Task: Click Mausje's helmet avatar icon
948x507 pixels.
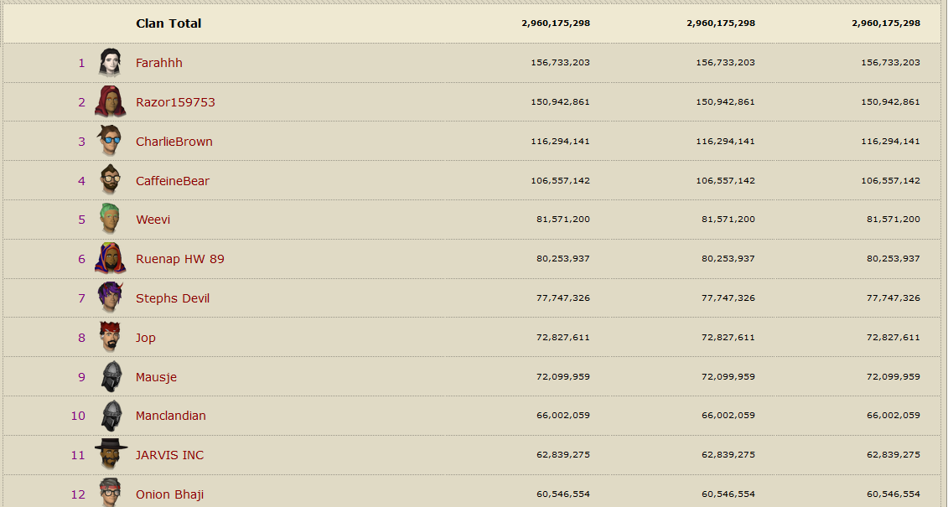Action: (110, 377)
